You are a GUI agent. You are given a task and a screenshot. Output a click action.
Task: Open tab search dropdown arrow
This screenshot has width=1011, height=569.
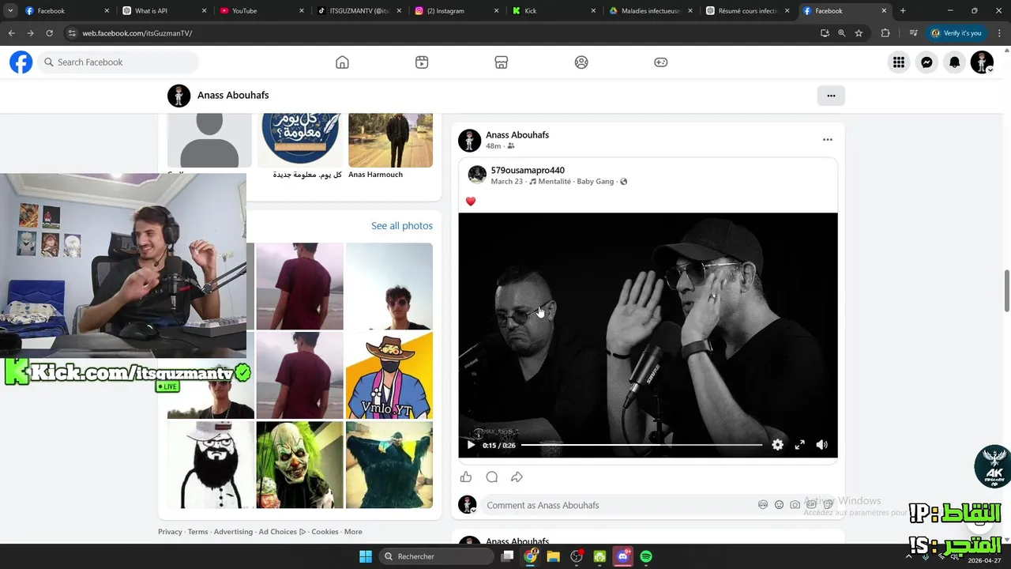point(10,11)
